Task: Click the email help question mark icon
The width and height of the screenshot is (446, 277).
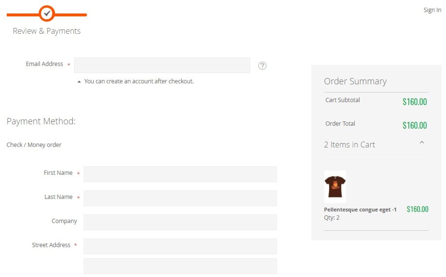Action: [262, 66]
